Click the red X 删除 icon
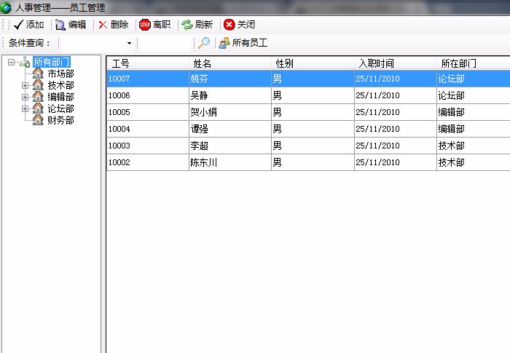The width and height of the screenshot is (510, 353). tap(103, 25)
